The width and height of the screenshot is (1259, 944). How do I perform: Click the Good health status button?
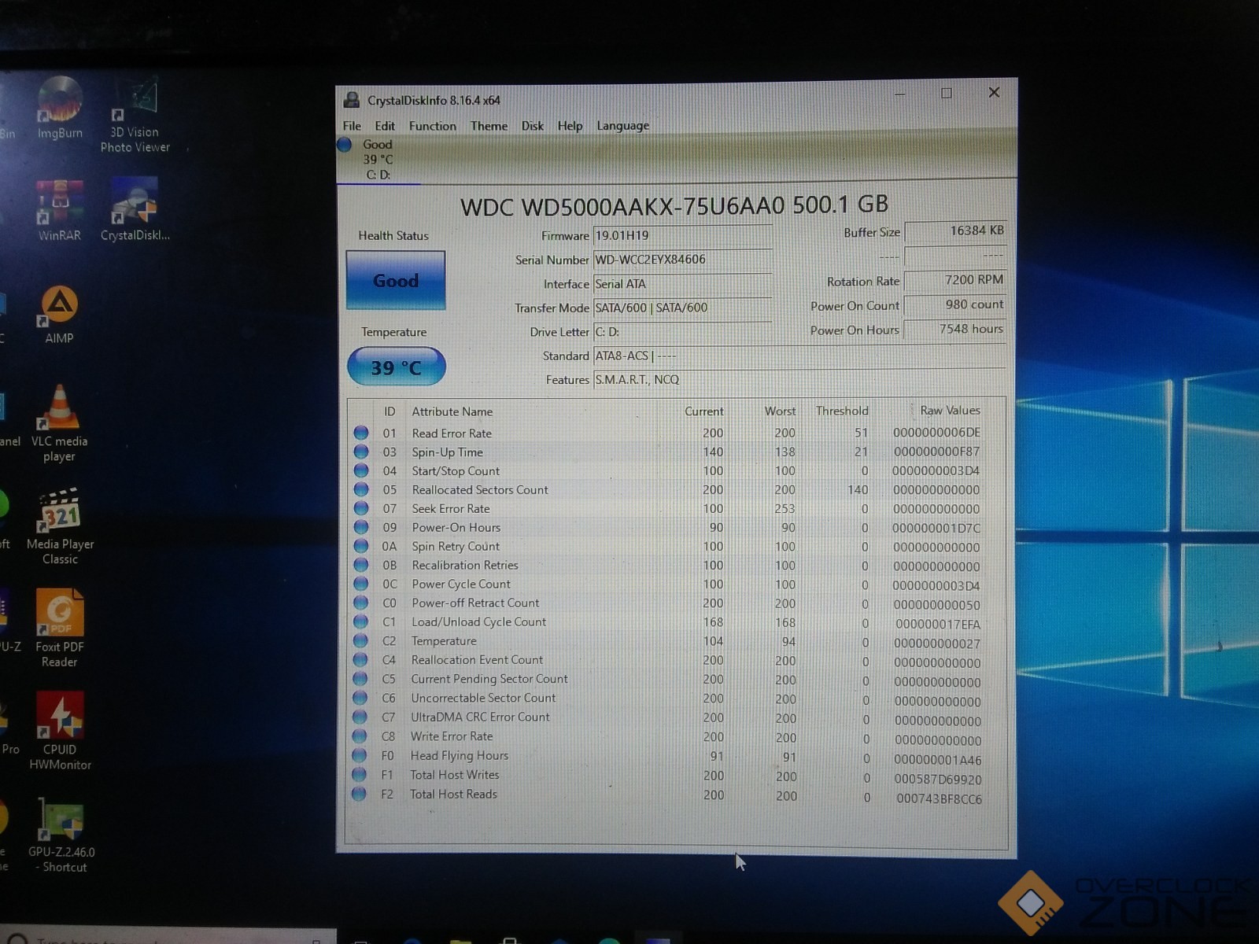coord(396,280)
